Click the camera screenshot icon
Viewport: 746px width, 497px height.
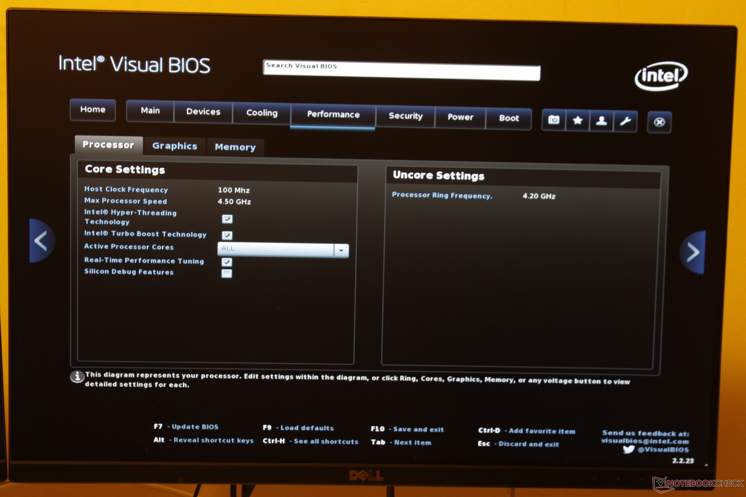(x=553, y=120)
